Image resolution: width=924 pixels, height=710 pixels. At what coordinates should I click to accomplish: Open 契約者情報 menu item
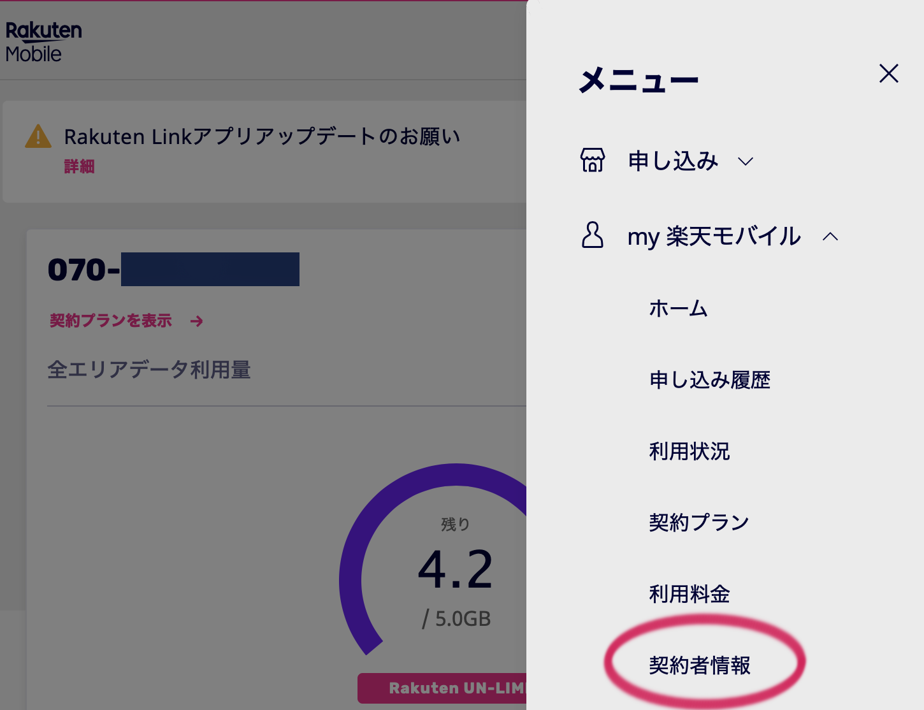700,665
